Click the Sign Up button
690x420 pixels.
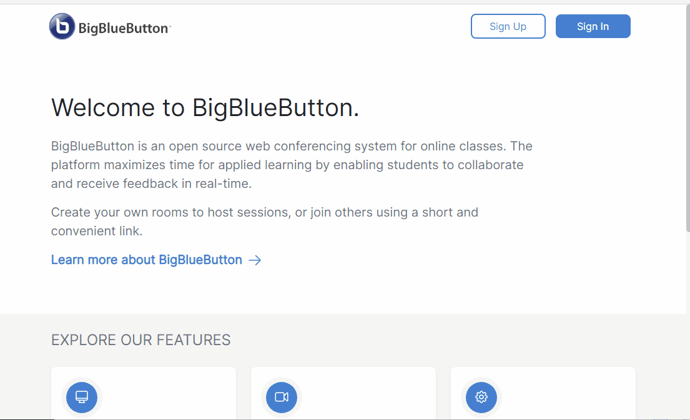click(x=508, y=26)
